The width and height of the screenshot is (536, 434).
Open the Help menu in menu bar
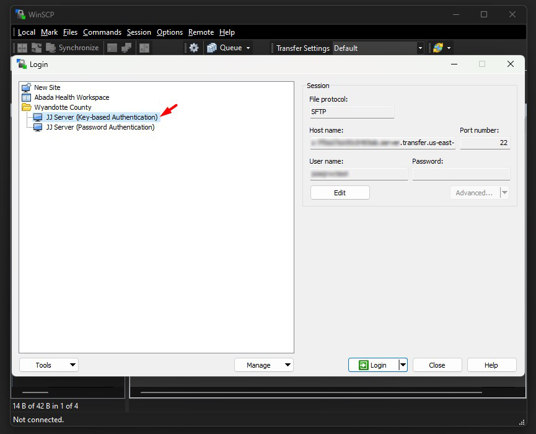(x=227, y=32)
